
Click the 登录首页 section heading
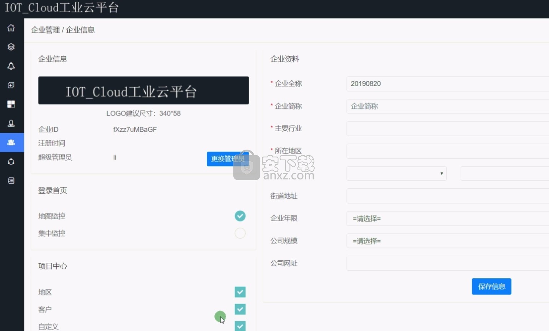click(x=53, y=191)
